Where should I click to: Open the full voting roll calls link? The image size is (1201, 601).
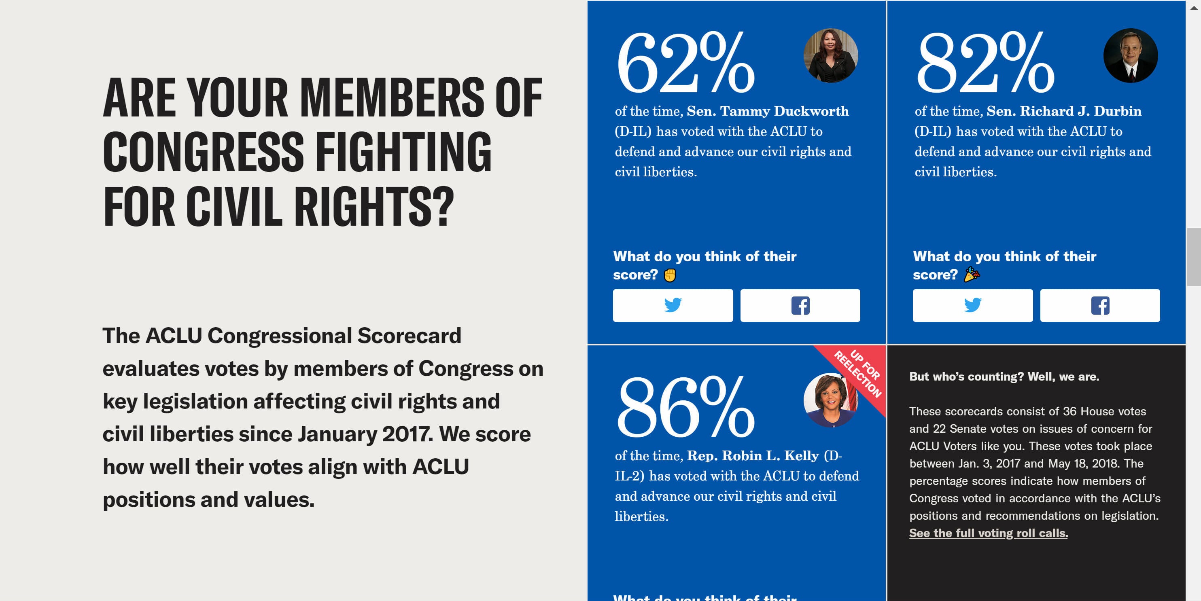pyautogui.click(x=989, y=533)
